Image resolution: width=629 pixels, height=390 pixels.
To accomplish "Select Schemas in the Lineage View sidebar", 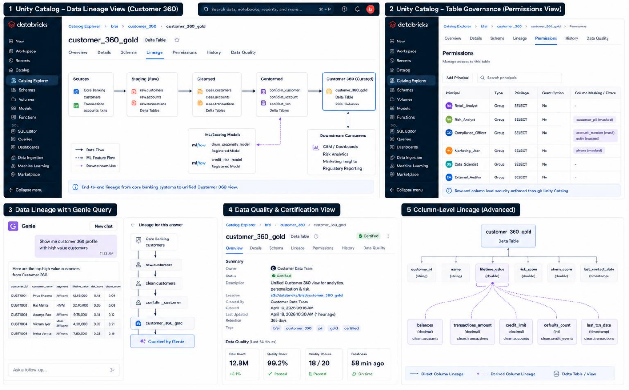I will [26, 90].
